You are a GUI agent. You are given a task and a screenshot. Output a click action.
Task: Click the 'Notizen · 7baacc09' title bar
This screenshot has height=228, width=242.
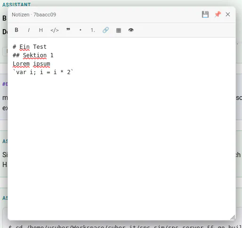[x=34, y=15]
